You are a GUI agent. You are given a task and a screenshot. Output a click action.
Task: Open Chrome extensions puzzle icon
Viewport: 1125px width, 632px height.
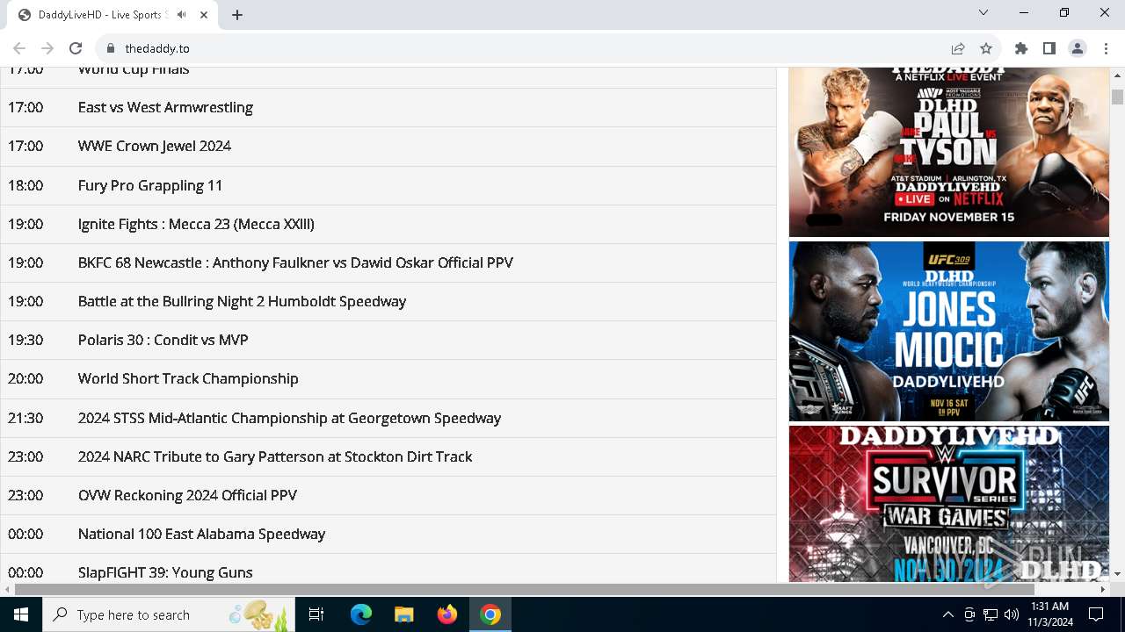coord(1021,48)
